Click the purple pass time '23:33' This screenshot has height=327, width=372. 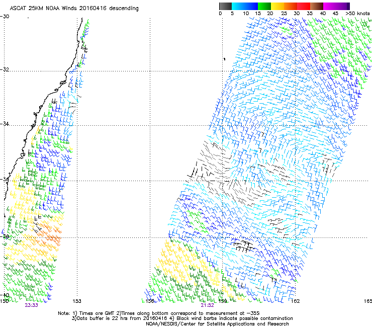coord(31,305)
